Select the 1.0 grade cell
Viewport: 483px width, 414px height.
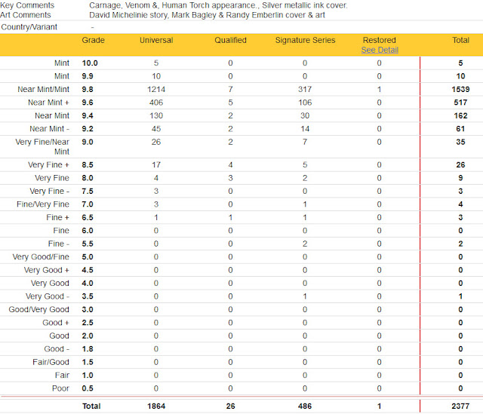[88, 376]
